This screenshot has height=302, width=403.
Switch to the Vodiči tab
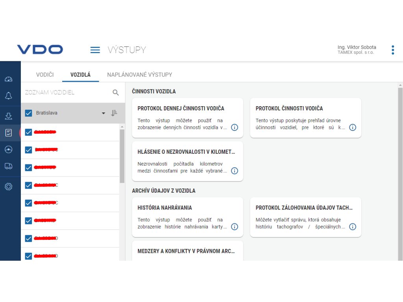45,75
